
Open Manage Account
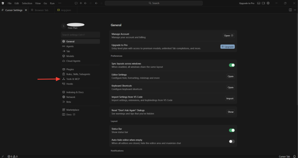click(x=229, y=35)
